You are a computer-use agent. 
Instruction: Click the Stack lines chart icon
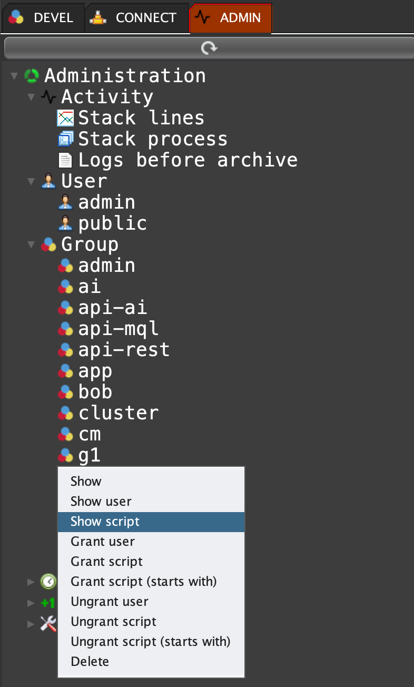click(65, 118)
